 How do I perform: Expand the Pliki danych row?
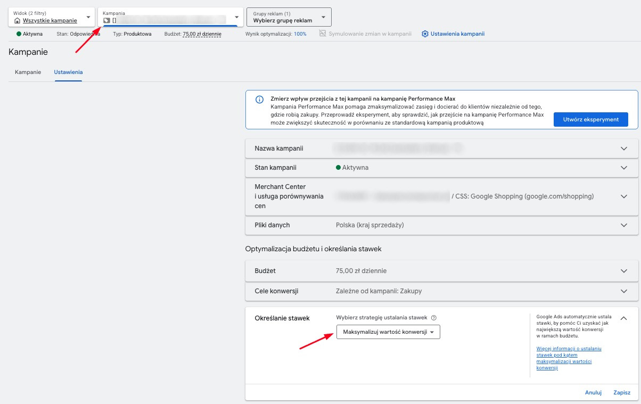click(x=442, y=225)
